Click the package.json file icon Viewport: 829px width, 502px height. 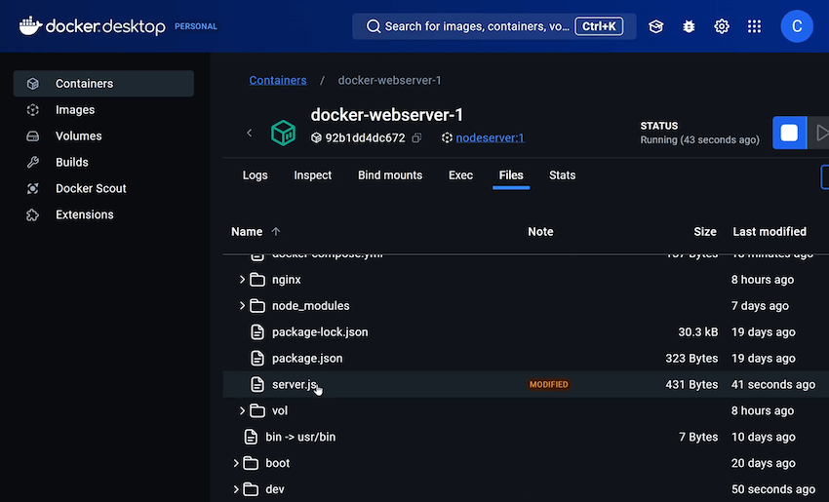(x=257, y=359)
